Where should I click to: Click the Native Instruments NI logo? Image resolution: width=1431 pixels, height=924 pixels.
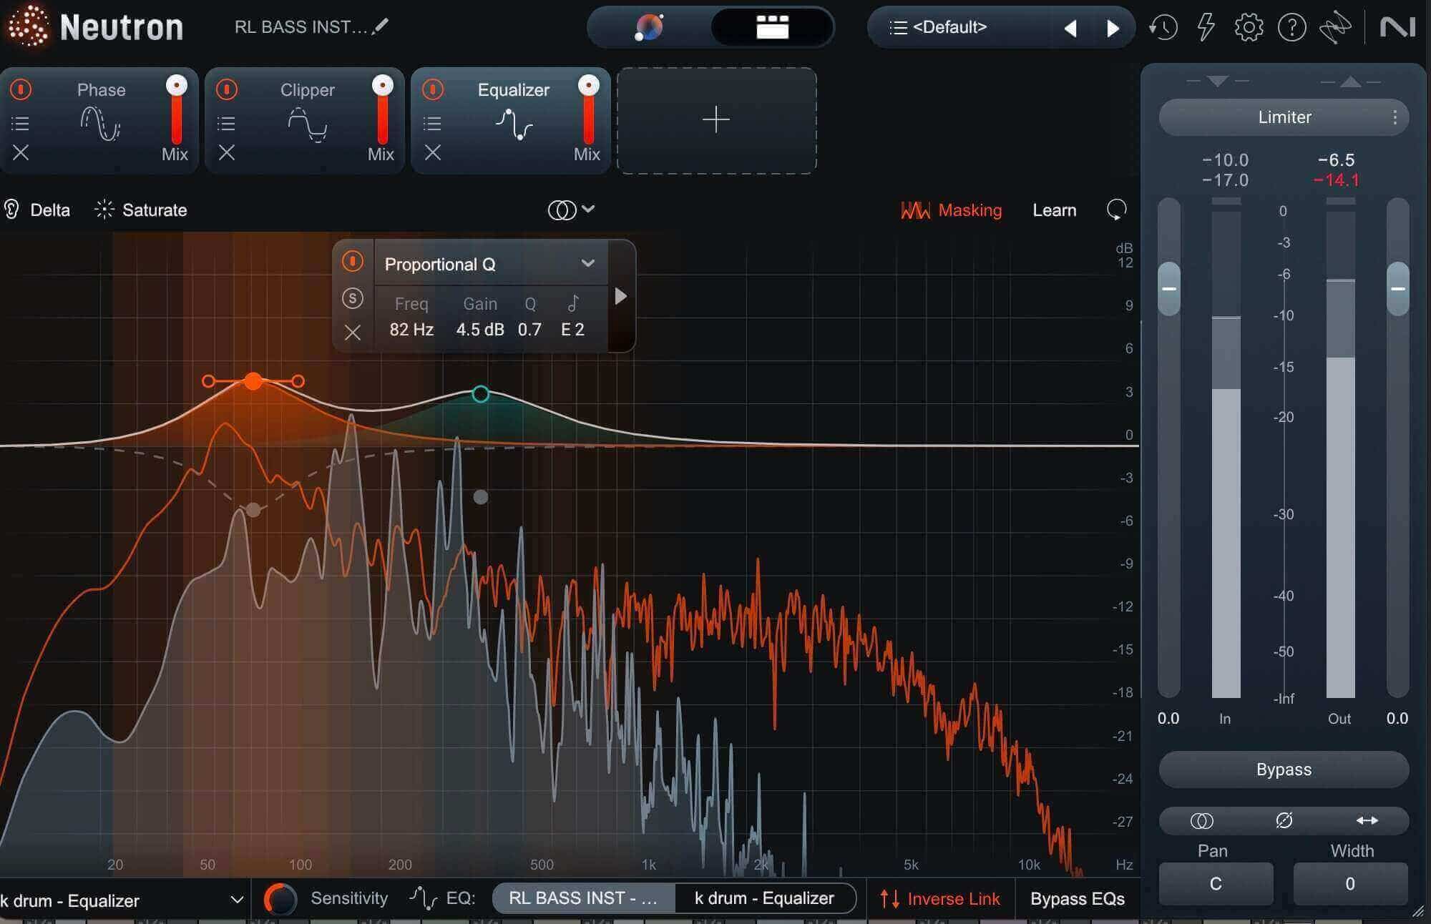[1397, 28]
